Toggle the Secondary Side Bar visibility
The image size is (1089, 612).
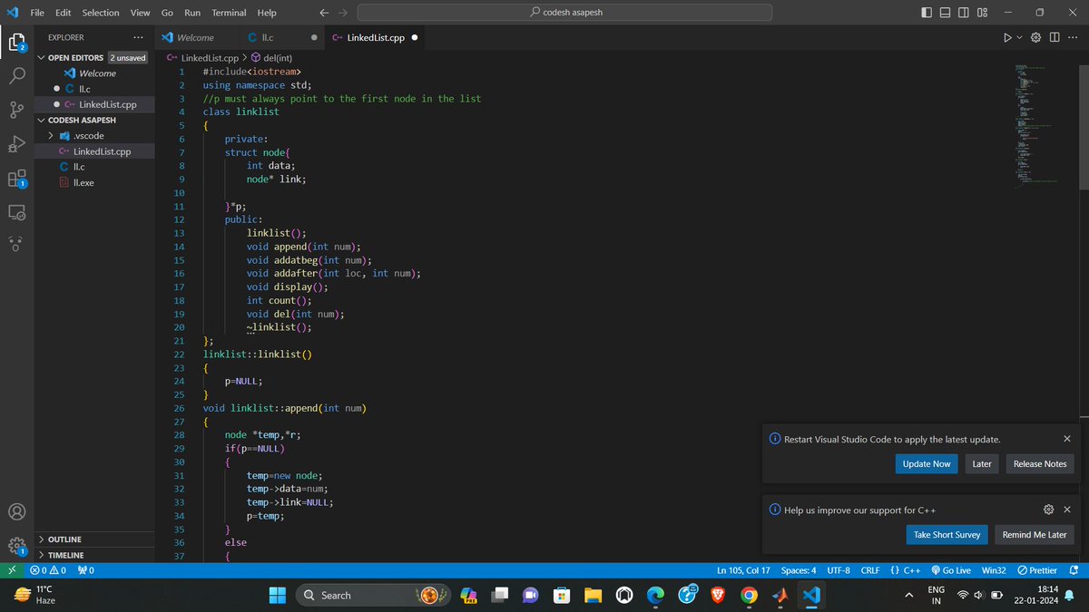click(963, 12)
